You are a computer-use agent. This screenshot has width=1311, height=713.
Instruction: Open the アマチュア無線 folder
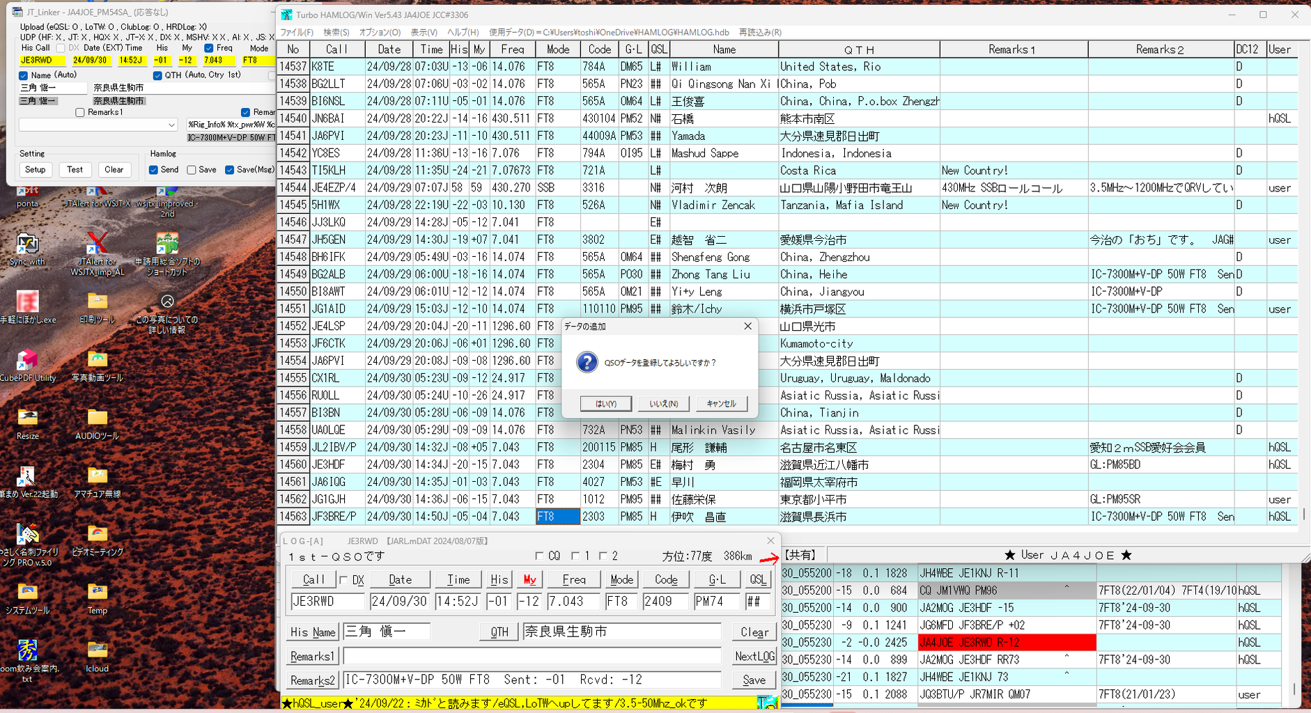[x=97, y=483]
